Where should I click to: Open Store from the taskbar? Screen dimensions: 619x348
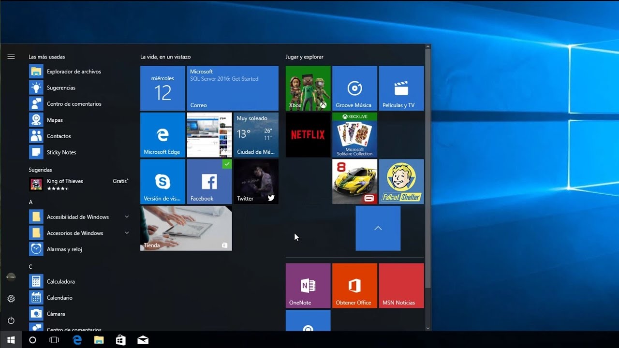(x=121, y=340)
